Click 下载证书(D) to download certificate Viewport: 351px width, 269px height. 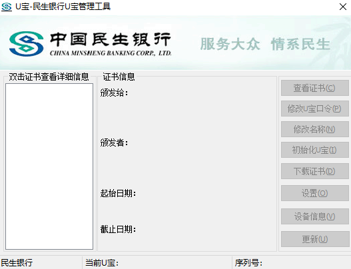pos(315,171)
